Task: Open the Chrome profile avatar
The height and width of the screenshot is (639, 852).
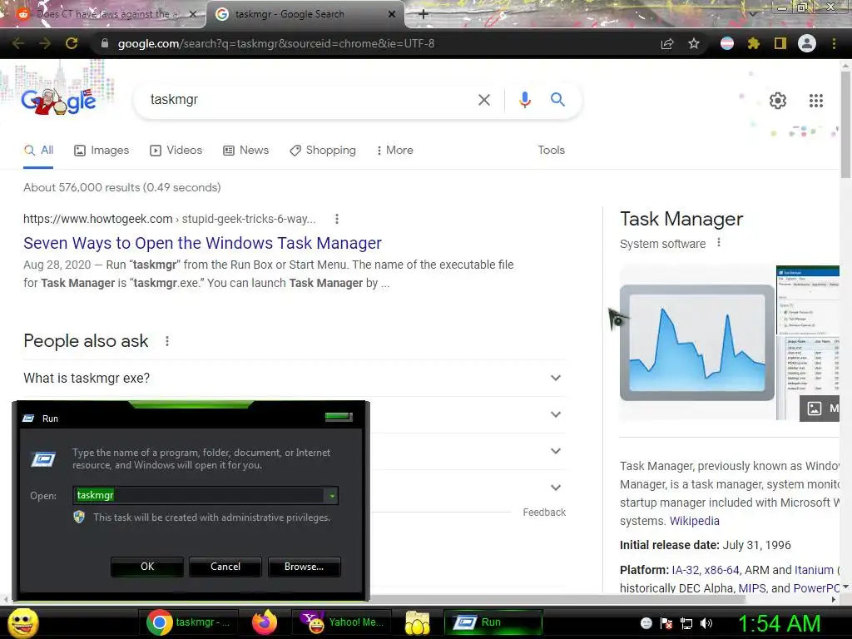Action: point(807,43)
